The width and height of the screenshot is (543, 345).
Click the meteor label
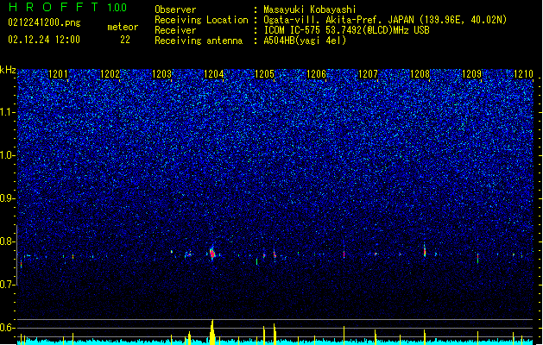click(123, 27)
